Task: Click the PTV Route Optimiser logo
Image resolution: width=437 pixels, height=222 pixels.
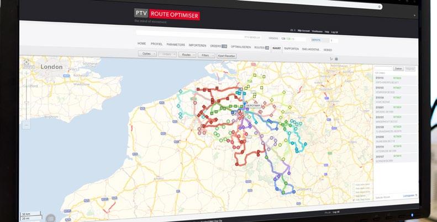Action: 167,14
